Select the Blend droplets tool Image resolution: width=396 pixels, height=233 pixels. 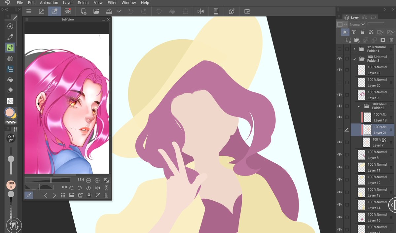coord(10,58)
